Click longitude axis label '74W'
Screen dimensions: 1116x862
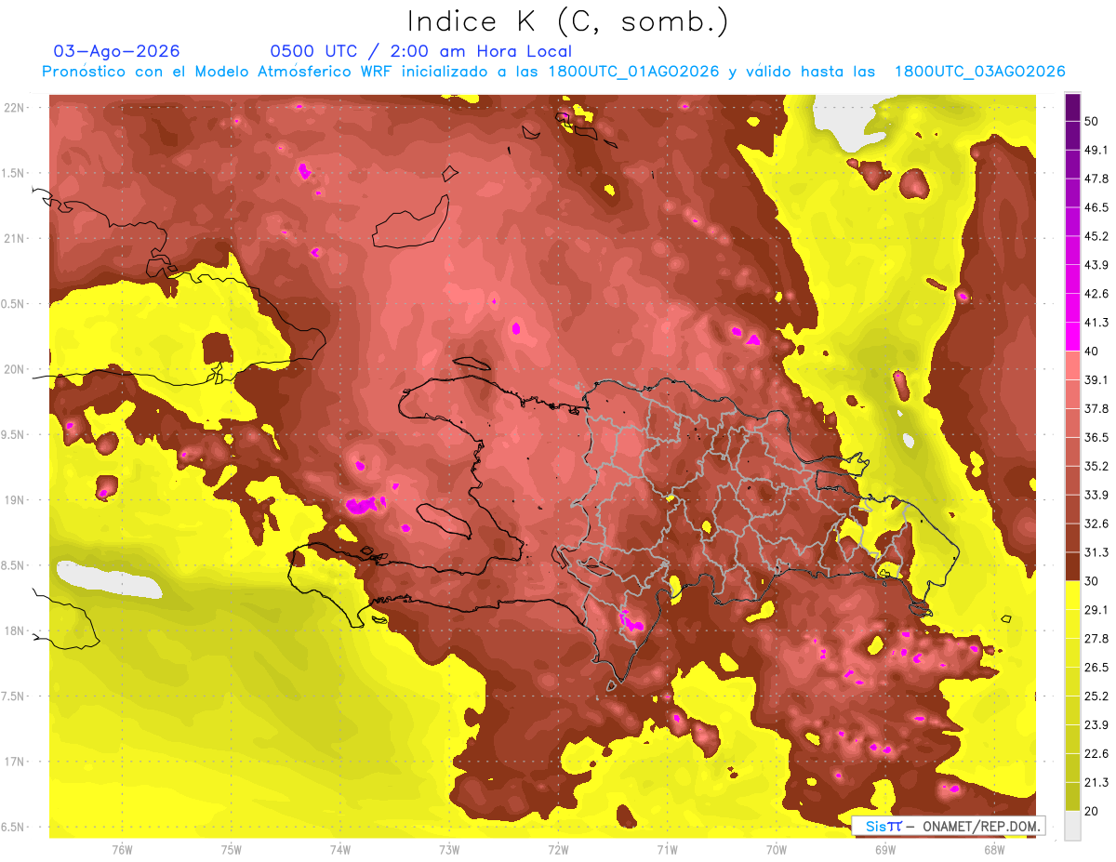pyautogui.click(x=340, y=850)
